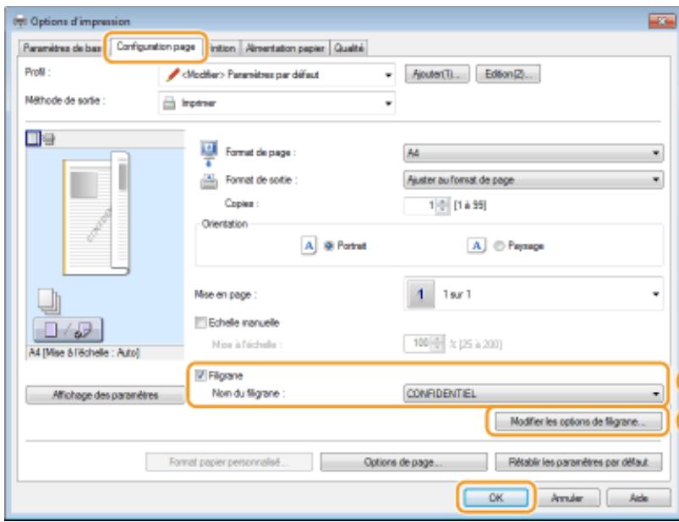Expand the Format de sortie dropdown

pos(533,180)
